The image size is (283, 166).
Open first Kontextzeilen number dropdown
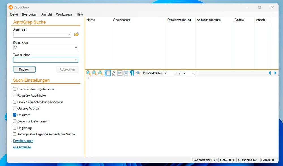point(175,73)
